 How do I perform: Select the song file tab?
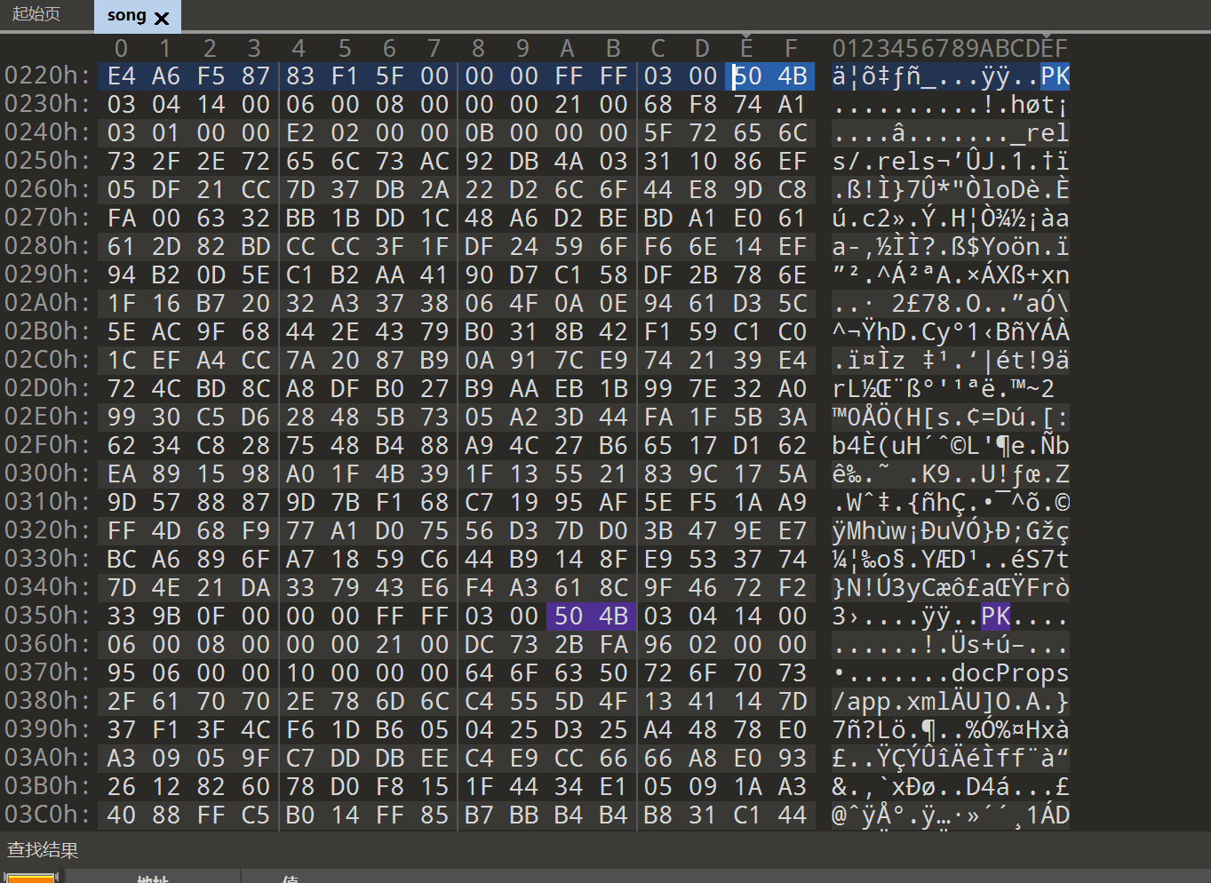(x=126, y=16)
